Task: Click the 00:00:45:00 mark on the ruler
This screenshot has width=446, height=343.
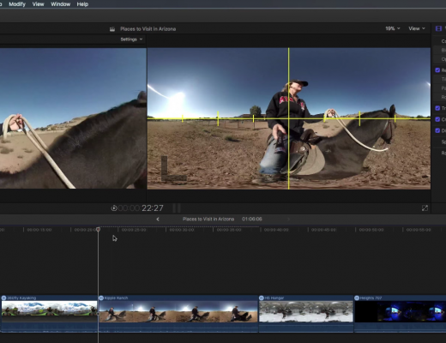Action: coord(323,230)
